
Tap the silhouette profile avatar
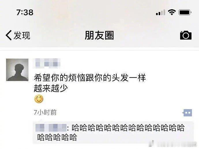pos(17,70)
